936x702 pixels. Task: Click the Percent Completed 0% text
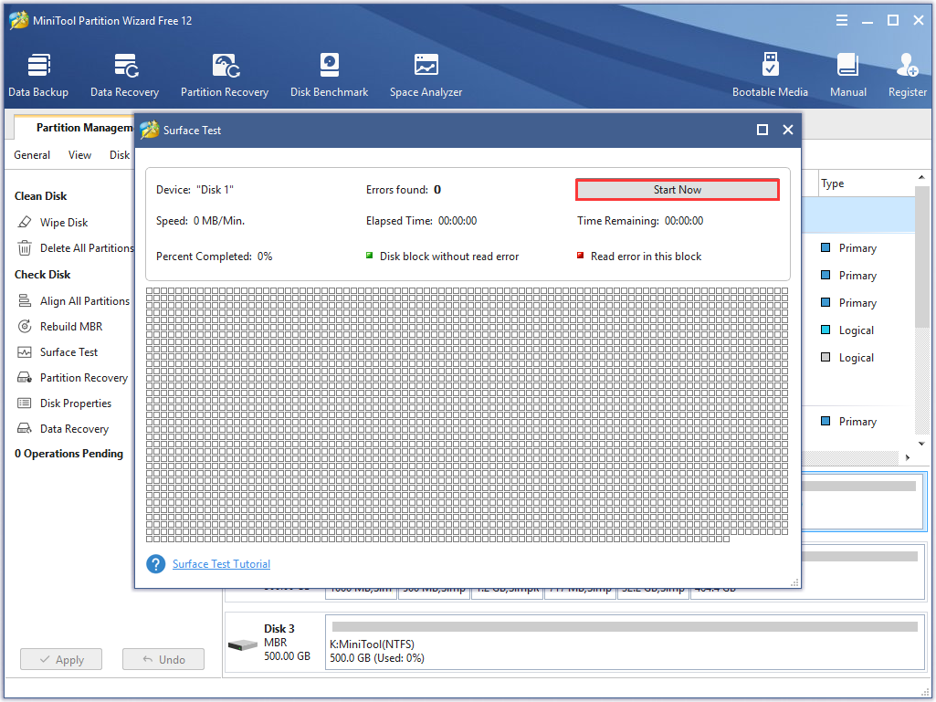pyautogui.click(x=215, y=257)
